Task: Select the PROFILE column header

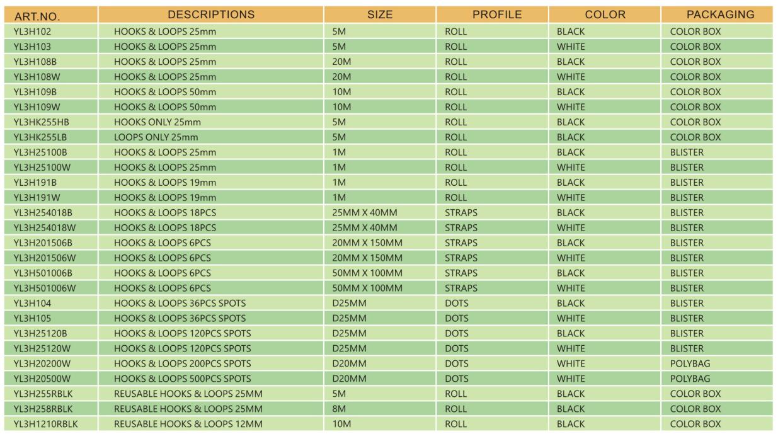Action: 497,14
